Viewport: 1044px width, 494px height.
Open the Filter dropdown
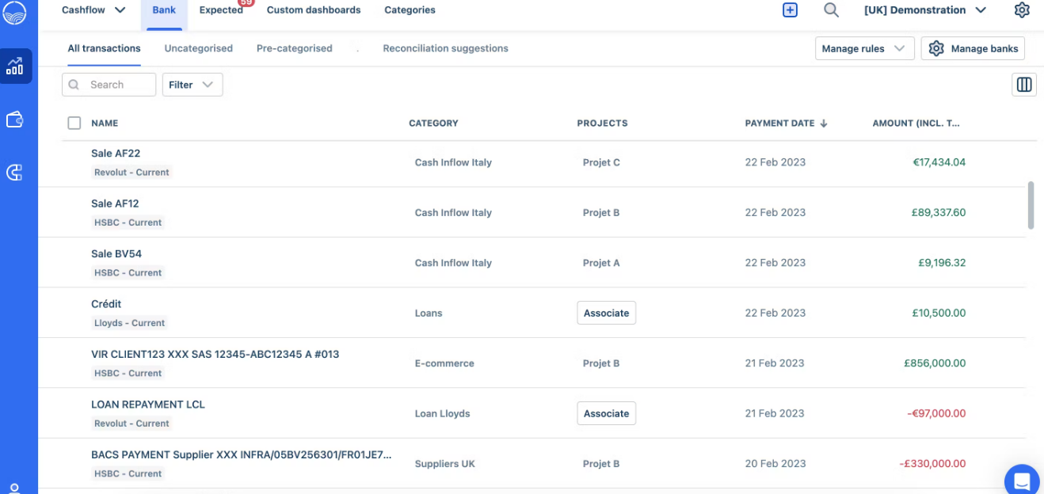click(192, 85)
